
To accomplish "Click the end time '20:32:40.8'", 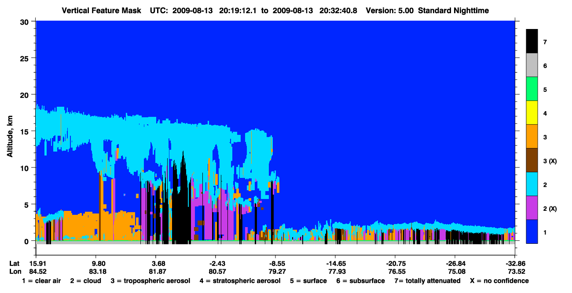I will (338, 11).
